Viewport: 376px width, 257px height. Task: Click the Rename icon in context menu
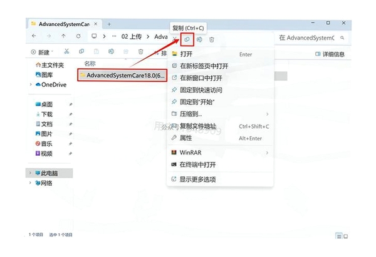pos(199,39)
